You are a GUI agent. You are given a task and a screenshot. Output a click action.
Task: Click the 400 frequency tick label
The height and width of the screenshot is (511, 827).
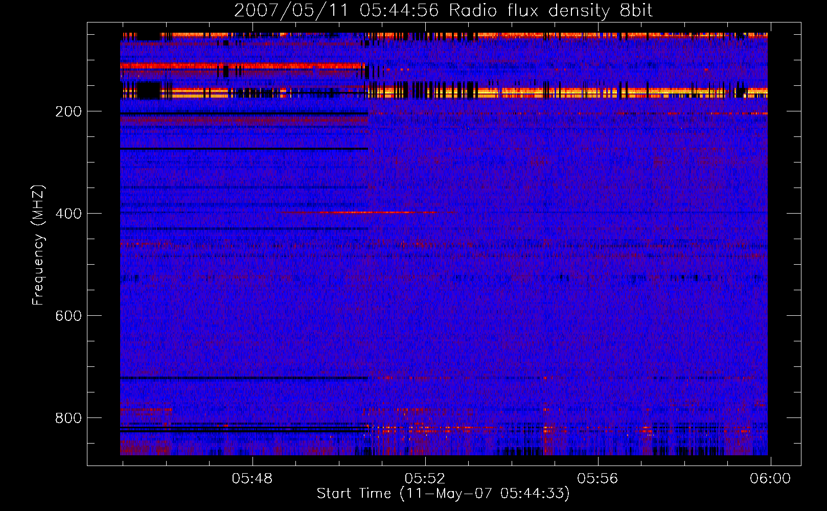[x=68, y=214]
